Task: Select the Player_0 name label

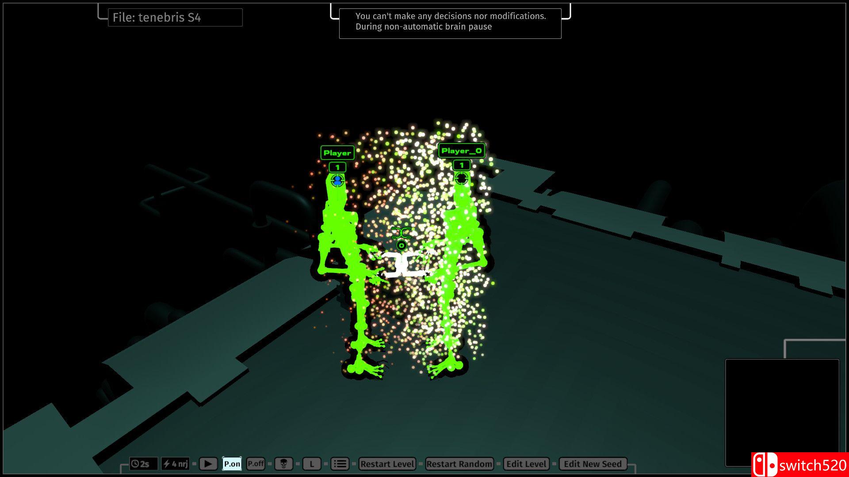Action: [461, 151]
